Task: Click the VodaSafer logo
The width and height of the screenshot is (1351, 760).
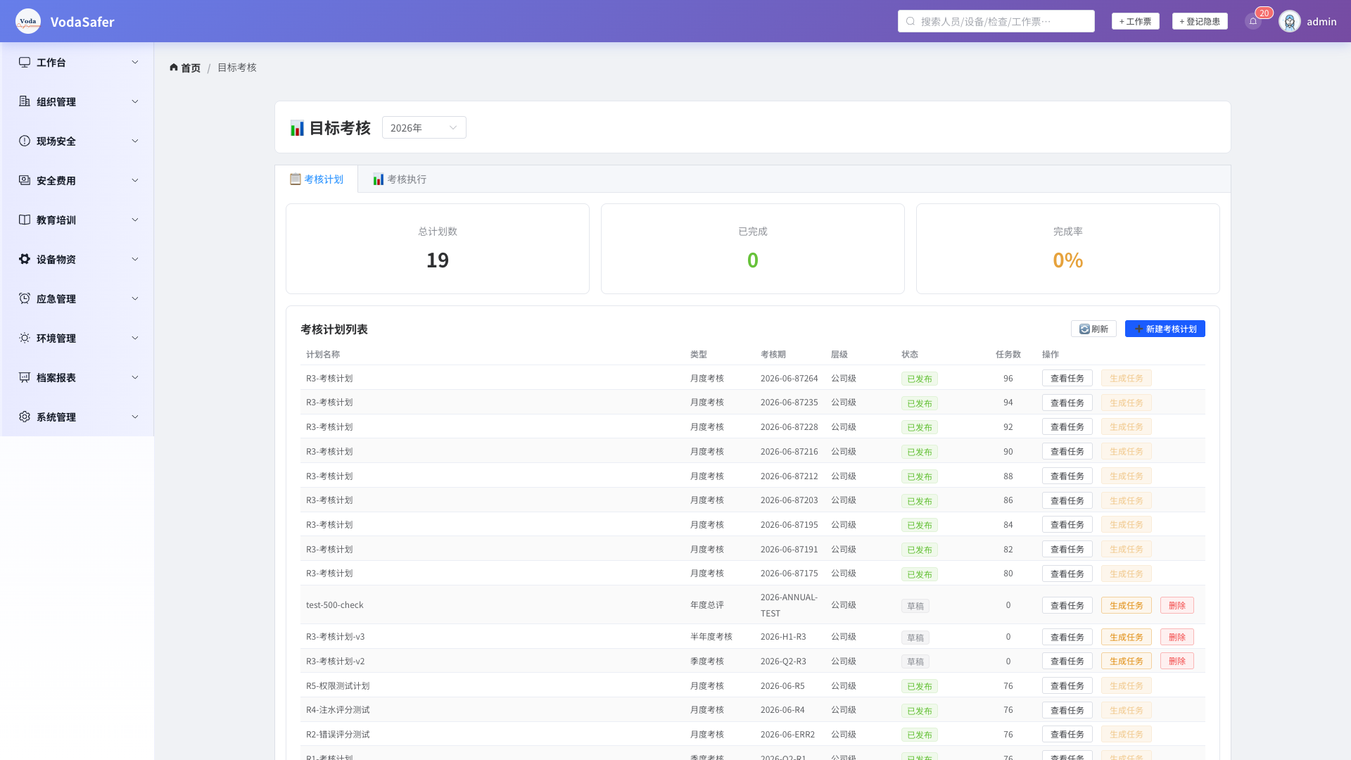Action: click(28, 21)
